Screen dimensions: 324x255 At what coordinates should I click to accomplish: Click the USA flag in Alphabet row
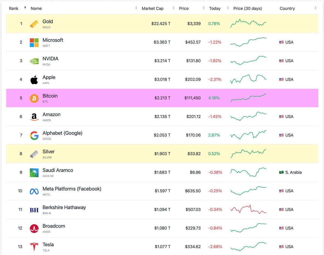click(281, 135)
